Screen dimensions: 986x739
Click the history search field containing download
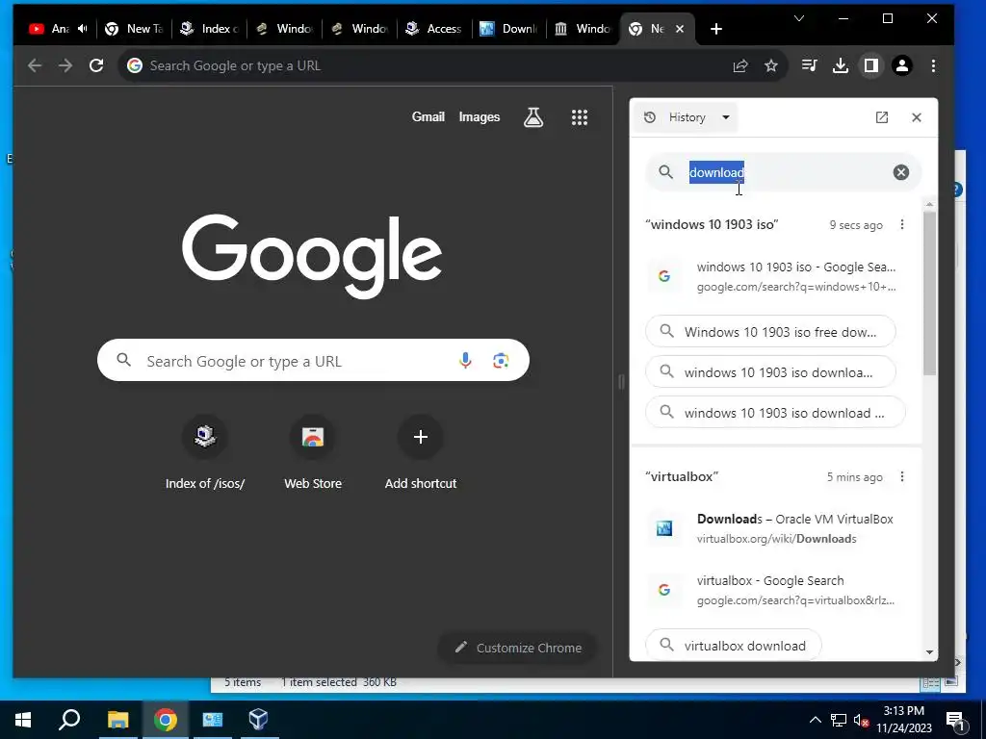(x=784, y=172)
